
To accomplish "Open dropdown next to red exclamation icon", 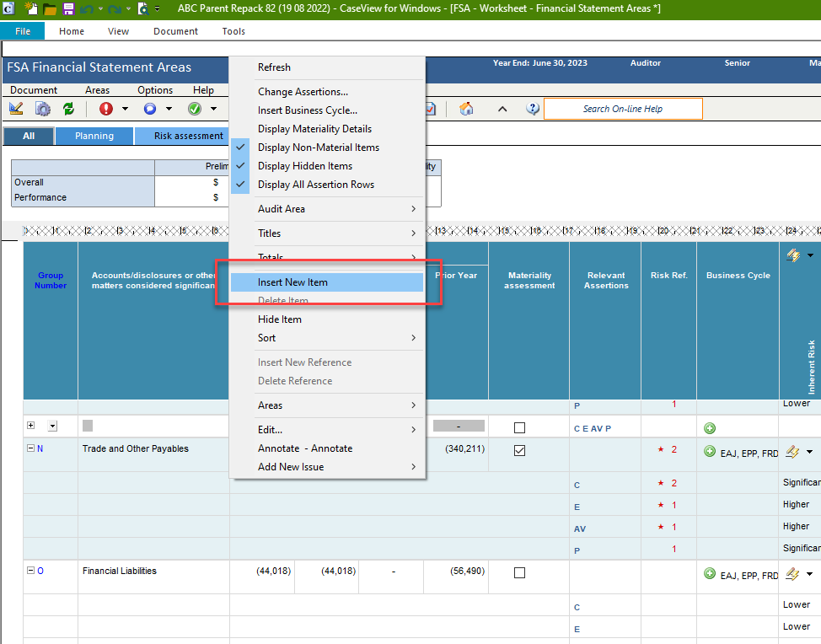I will 125,109.
